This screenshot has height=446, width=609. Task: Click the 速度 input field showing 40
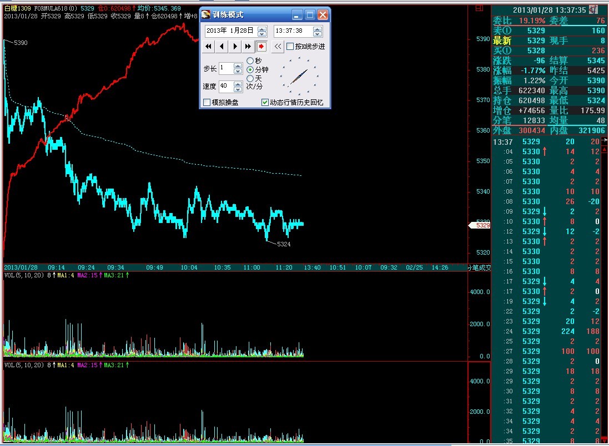pos(226,87)
